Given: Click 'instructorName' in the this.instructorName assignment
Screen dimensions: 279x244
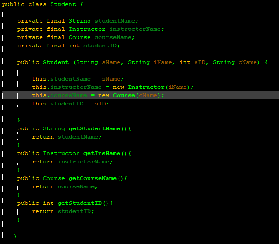Looking at the screenshot, I should 76,87.
